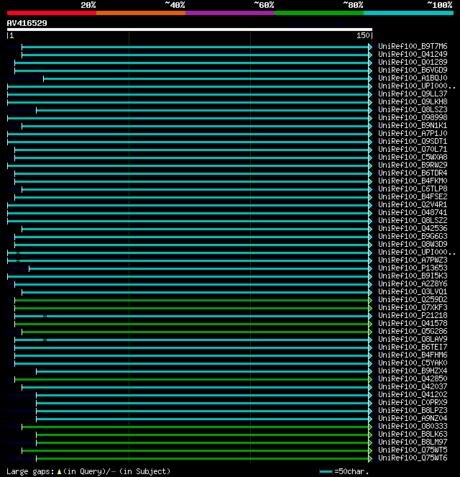Click the green alignment bar for UniRef100_Q259D2
The height and width of the screenshot is (477, 460).
click(x=192, y=300)
